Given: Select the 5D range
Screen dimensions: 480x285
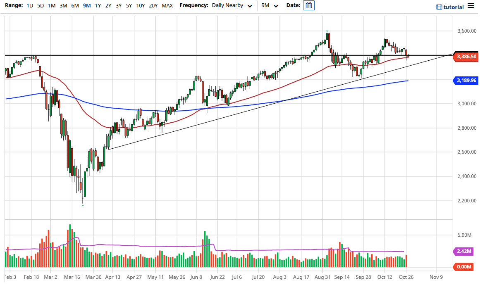Looking at the screenshot, I should (x=40, y=6).
